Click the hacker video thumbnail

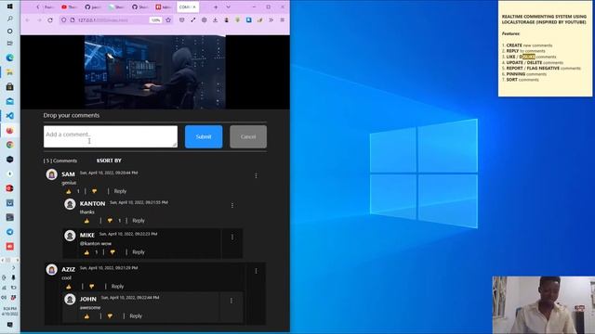[155, 72]
